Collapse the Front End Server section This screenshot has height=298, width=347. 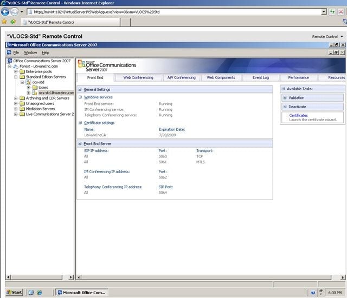80,144
